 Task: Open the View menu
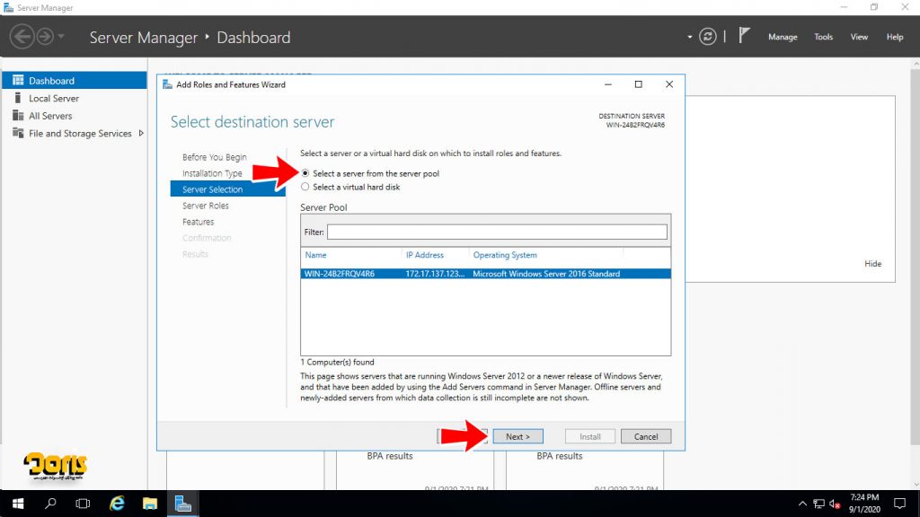coord(859,37)
